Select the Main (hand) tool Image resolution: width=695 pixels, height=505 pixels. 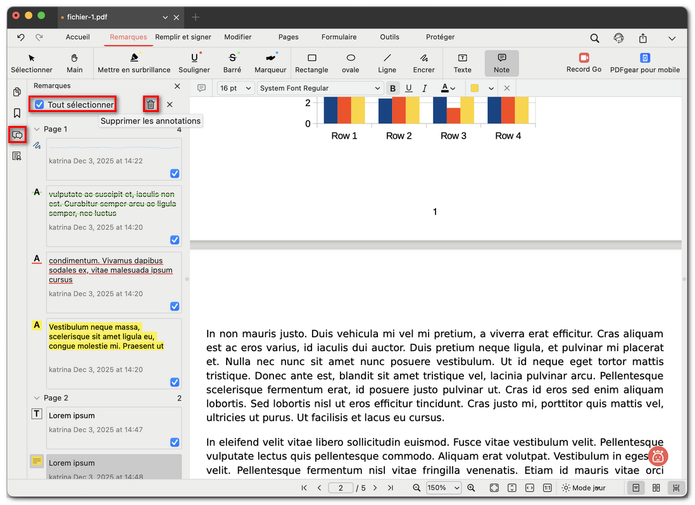point(74,63)
